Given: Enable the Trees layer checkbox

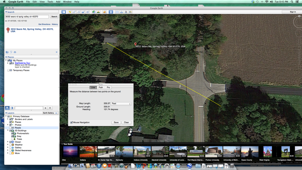Looking at the screenshot, I should tap(12, 139).
